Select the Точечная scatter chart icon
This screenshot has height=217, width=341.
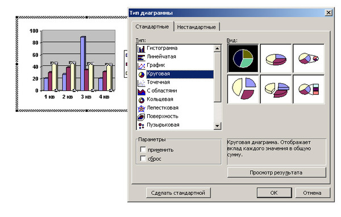[x=142, y=83]
